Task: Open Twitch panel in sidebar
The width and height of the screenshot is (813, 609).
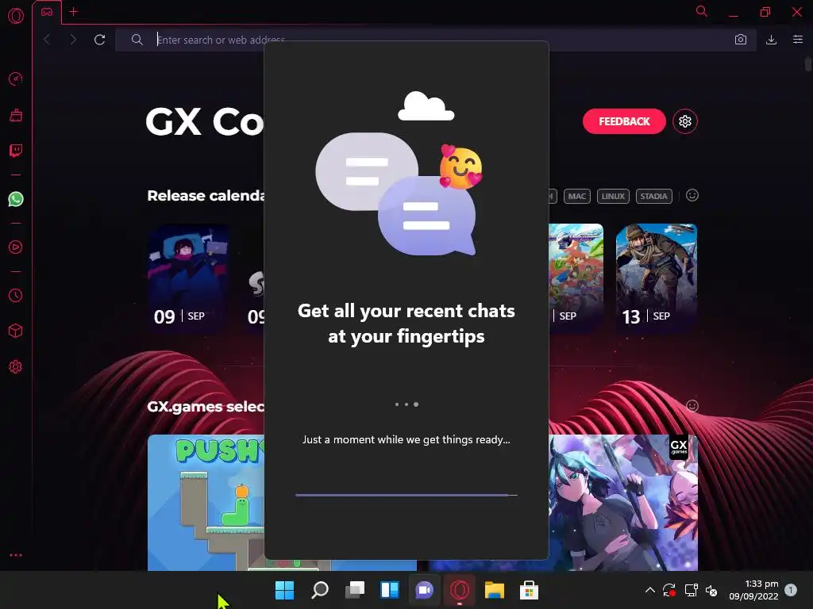Action: (16, 151)
